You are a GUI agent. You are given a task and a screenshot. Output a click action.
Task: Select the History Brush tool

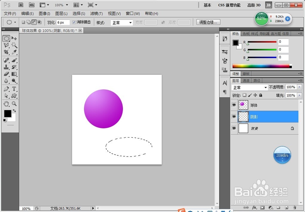14,67
